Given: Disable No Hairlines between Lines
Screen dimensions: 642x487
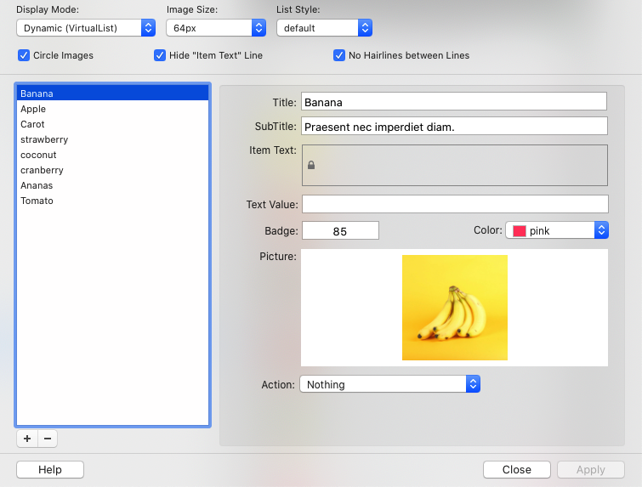Looking at the screenshot, I should tap(339, 55).
